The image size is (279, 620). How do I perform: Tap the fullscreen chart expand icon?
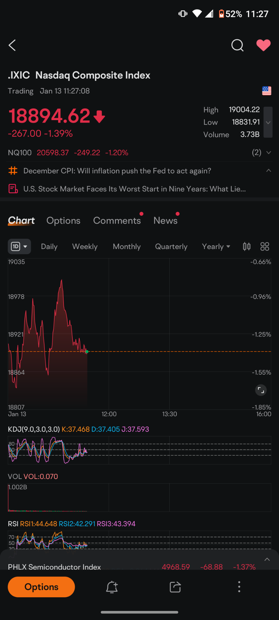pyautogui.click(x=261, y=390)
